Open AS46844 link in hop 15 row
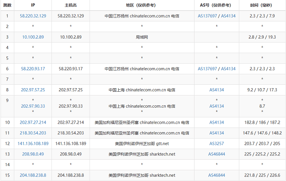The image size is (286, 181). coord(217,175)
